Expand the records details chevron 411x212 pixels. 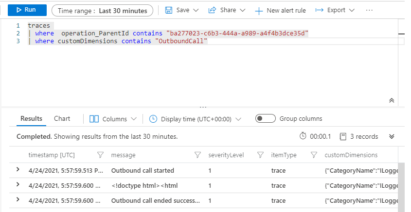[392, 136]
